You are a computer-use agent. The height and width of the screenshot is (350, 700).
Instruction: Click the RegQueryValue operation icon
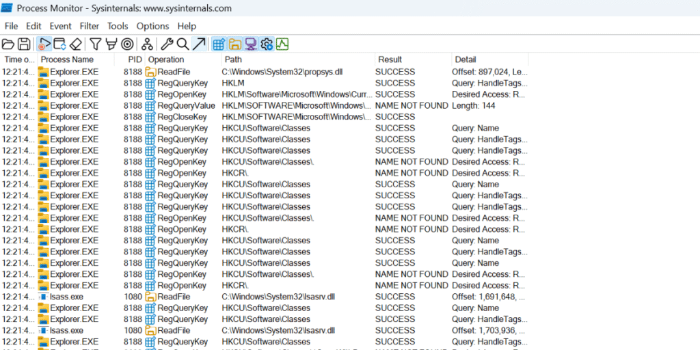[150, 106]
